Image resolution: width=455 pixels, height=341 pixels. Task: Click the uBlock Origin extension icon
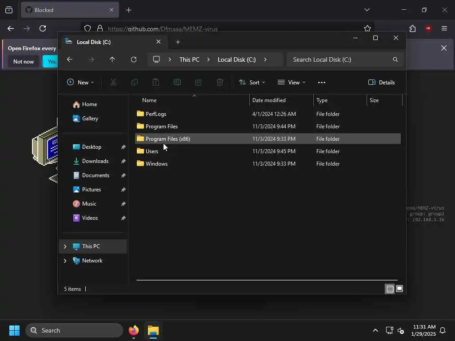[x=428, y=28]
